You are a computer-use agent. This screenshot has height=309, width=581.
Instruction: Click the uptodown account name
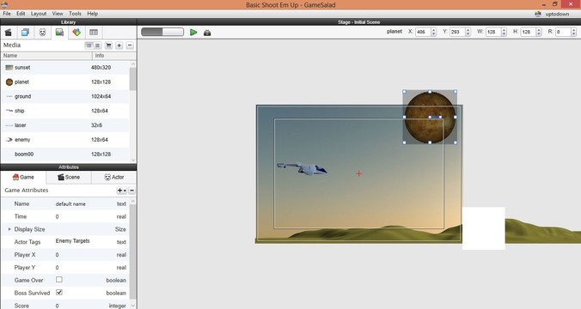[557, 14]
